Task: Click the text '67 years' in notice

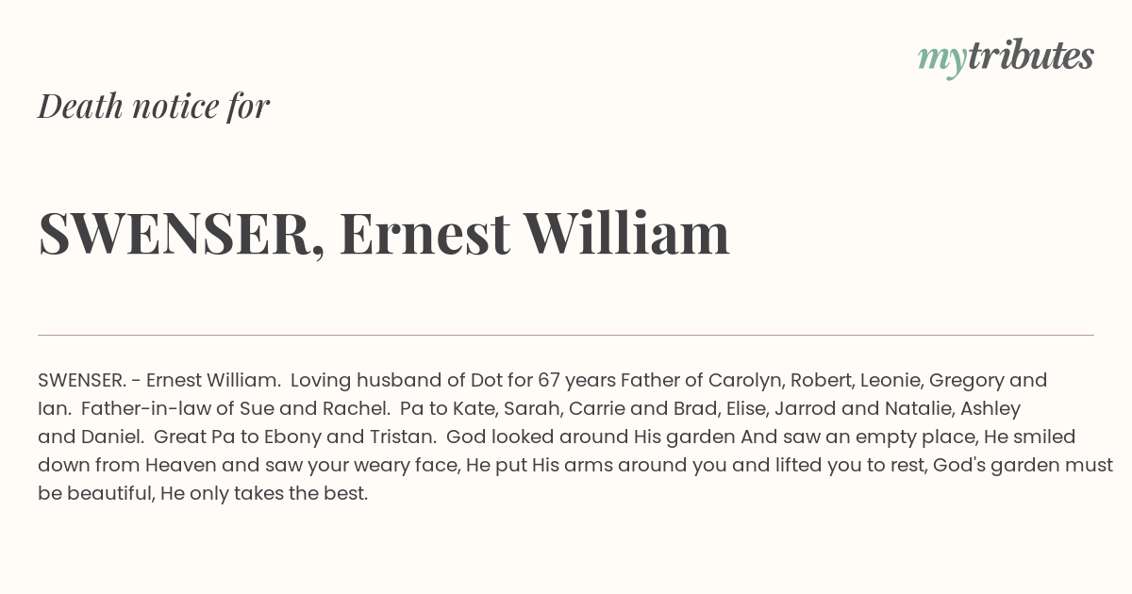Action: (577, 380)
